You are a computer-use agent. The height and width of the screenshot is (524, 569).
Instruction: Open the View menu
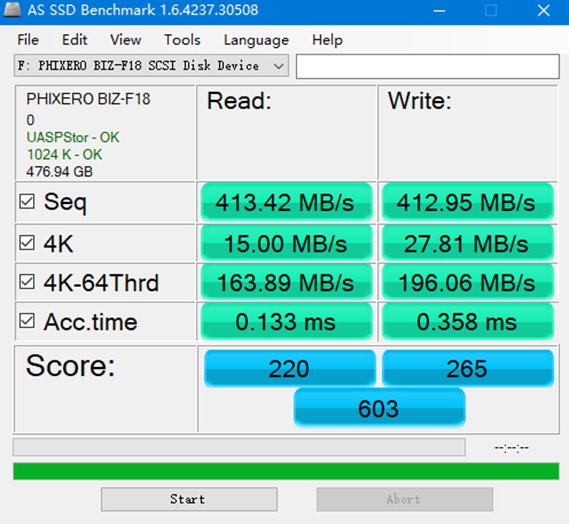(x=124, y=39)
